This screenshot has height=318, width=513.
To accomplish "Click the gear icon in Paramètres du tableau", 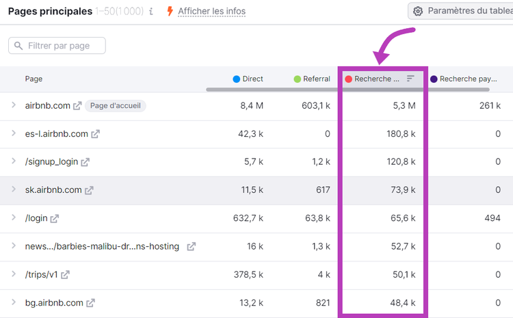I will (418, 11).
